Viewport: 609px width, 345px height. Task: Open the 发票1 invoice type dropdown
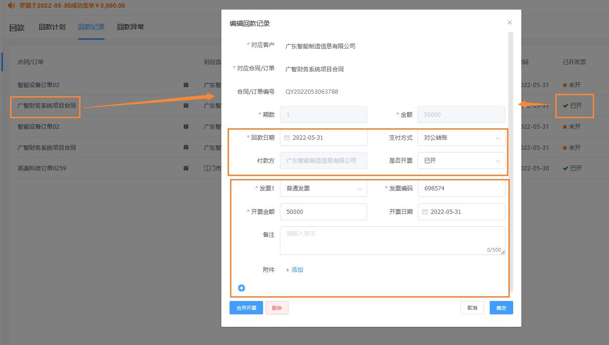323,189
